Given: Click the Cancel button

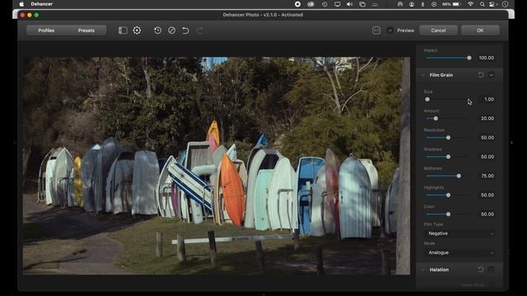Looking at the screenshot, I should click(438, 30).
